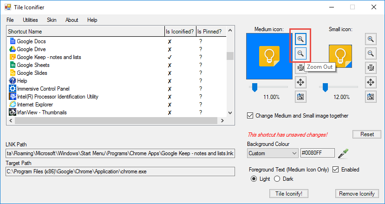
Task: Zoom in the small icon
Action: pos(370,39)
